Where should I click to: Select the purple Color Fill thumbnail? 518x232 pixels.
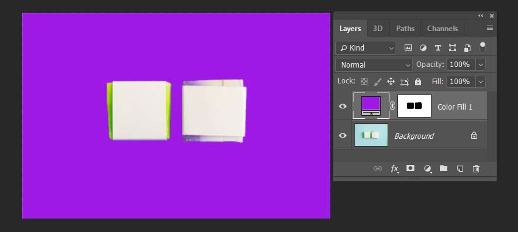[371, 105]
